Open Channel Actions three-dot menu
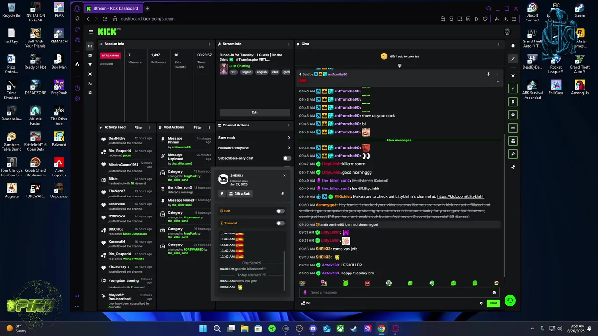 [x=288, y=125]
